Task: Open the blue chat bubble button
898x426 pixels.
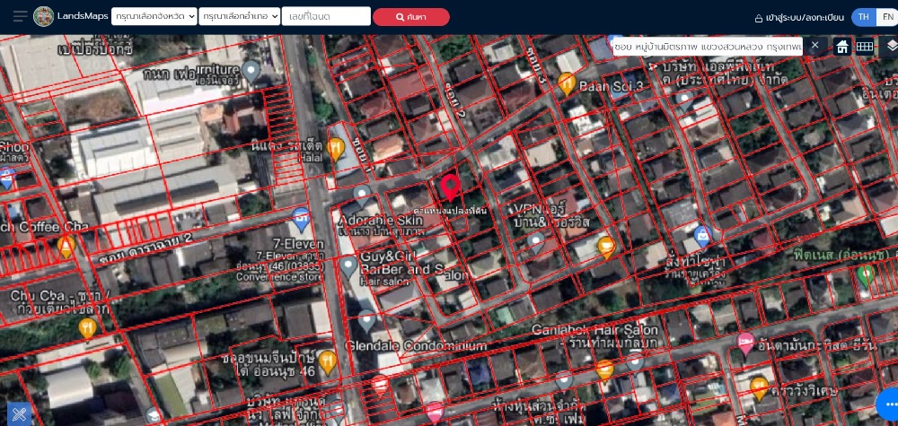Action: point(889,405)
